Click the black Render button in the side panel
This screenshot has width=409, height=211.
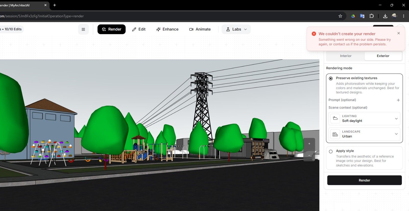pos(364,180)
